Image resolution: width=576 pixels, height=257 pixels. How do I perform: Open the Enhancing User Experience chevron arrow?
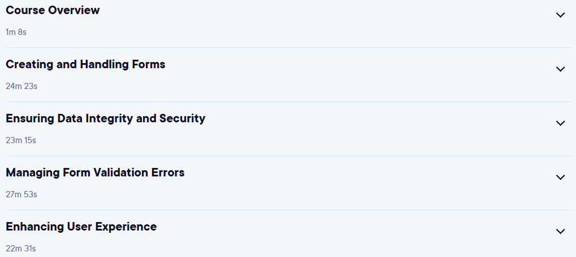560,232
